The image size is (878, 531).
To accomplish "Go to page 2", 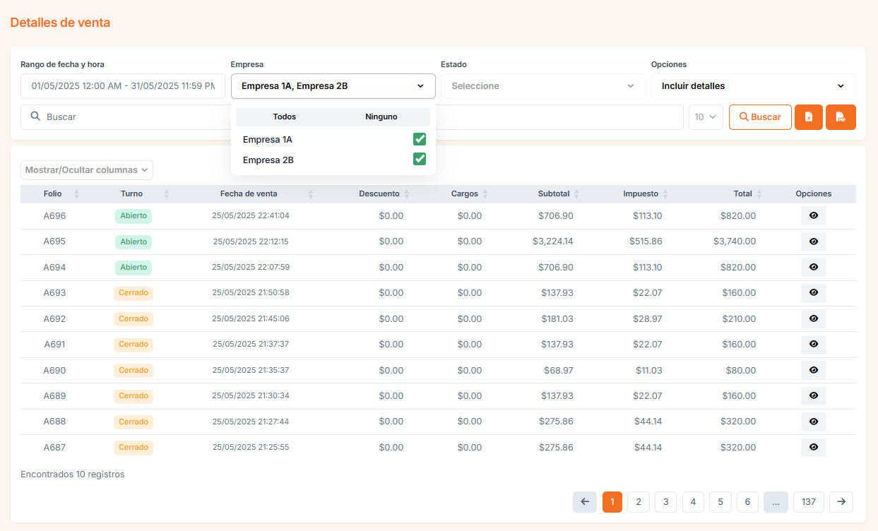I will pyautogui.click(x=639, y=502).
